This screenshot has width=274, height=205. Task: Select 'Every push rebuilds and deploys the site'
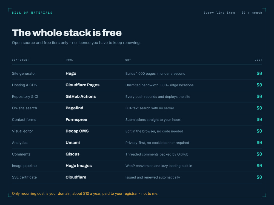158,96
